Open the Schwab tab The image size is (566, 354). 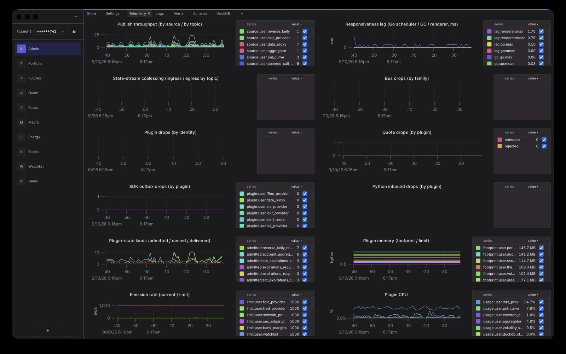coord(200,13)
